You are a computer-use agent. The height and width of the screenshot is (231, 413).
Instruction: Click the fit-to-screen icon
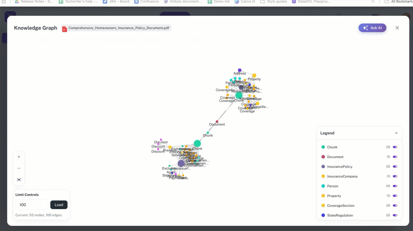coord(19,180)
